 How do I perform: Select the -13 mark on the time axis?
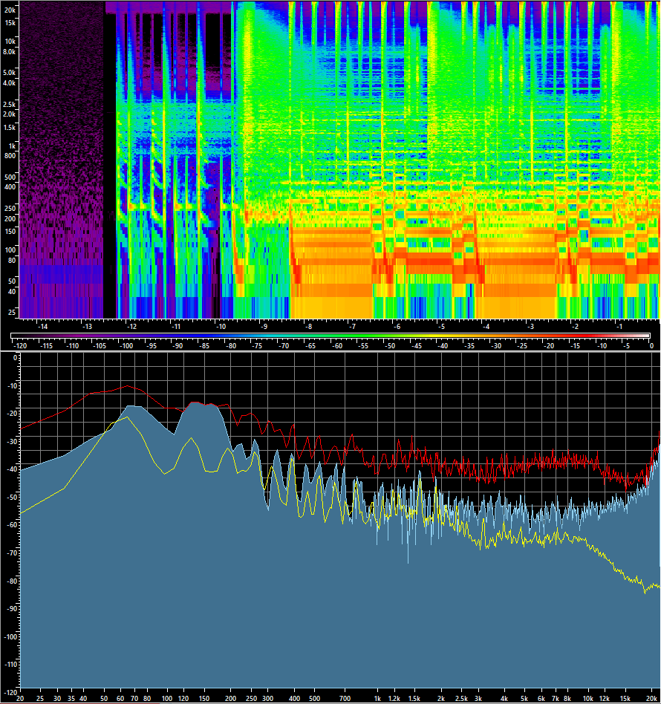pyautogui.click(x=86, y=327)
